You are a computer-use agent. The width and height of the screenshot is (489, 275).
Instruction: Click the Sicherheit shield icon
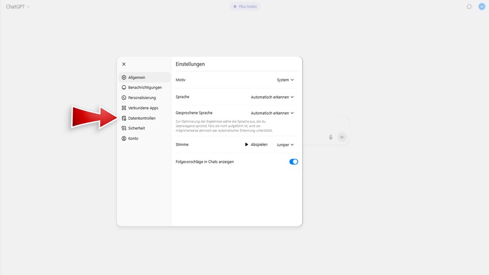tap(124, 128)
